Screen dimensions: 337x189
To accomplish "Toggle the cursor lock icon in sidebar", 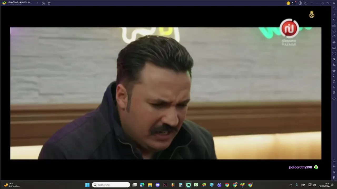I will coord(334,20).
